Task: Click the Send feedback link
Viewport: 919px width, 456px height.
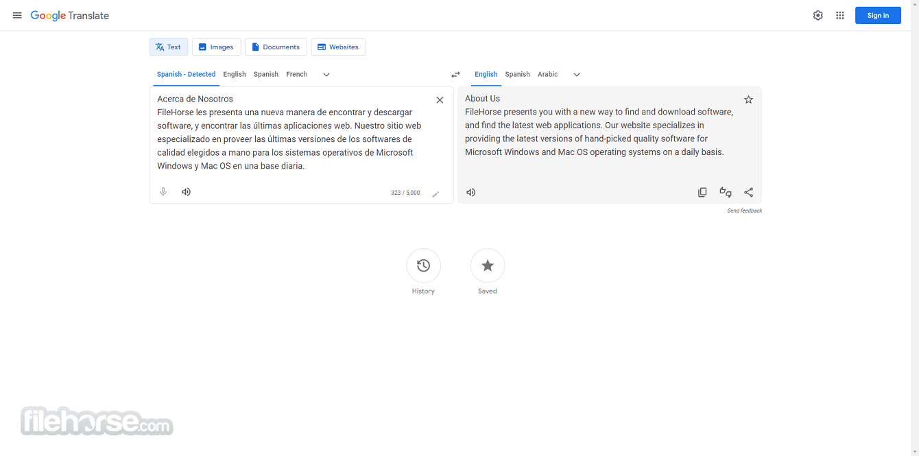Action: (x=745, y=211)
